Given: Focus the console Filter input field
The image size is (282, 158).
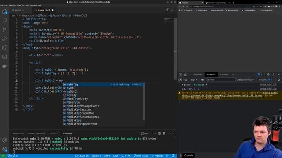Looking at the screenshot, I should point(221,80).
